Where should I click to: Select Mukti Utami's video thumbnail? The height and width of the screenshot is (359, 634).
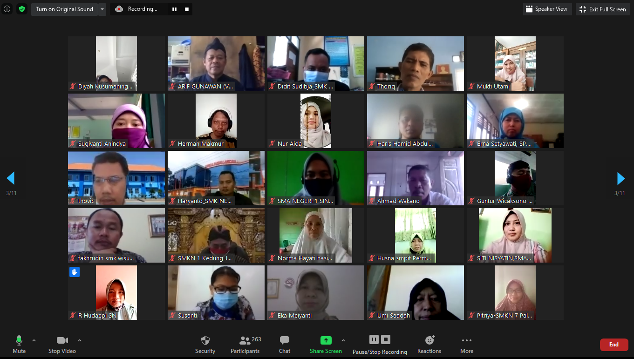[x=515, y=63]
